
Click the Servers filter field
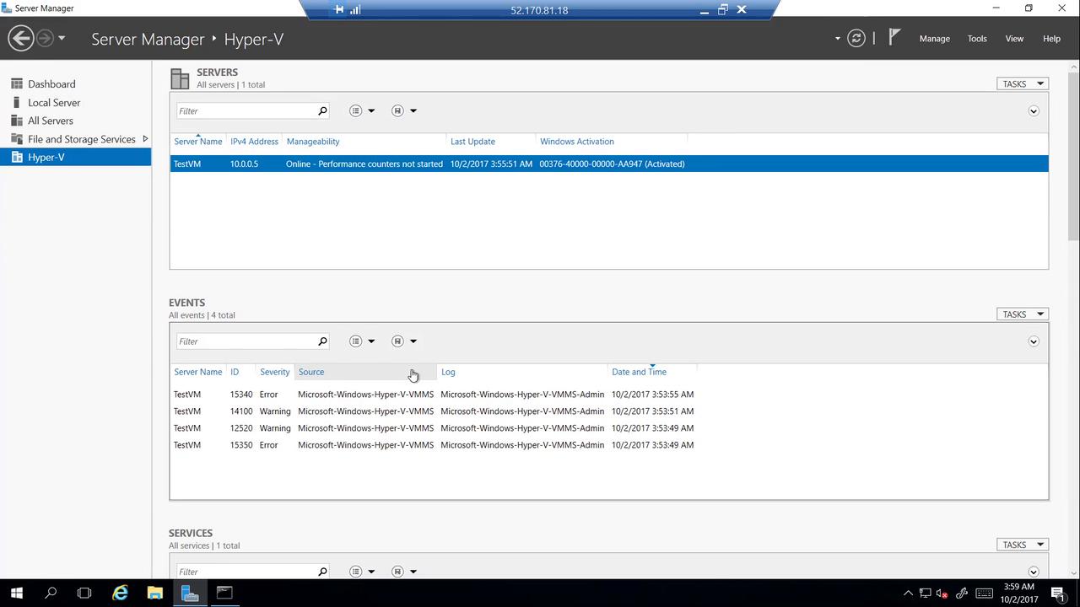click(246, 110)
